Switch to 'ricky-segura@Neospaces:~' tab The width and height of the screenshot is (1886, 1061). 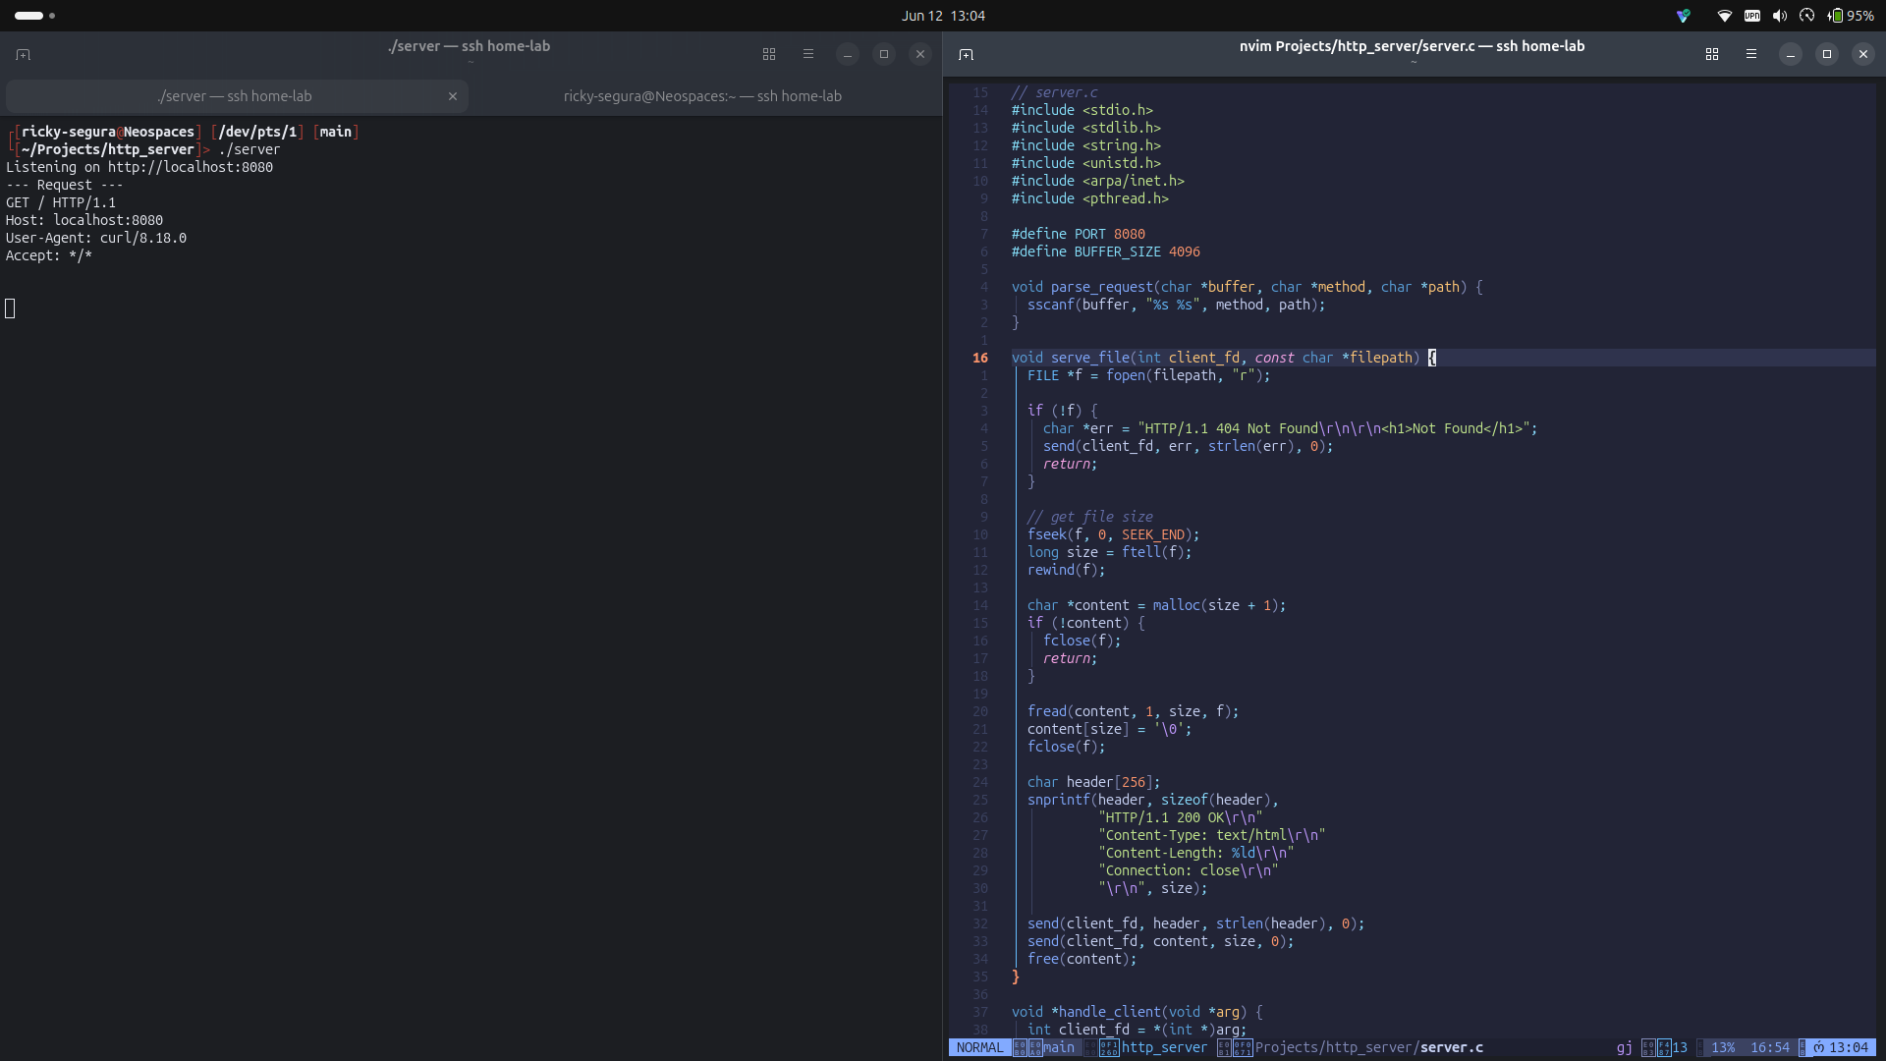[x=703, y=96]
